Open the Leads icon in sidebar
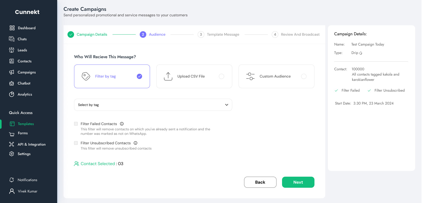 pyautogui.click(x=12, y=50)
